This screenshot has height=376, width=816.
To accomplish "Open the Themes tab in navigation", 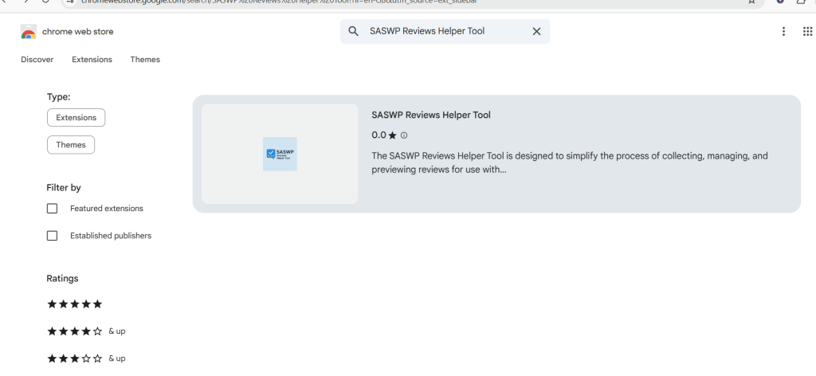I will click(145, 59).
